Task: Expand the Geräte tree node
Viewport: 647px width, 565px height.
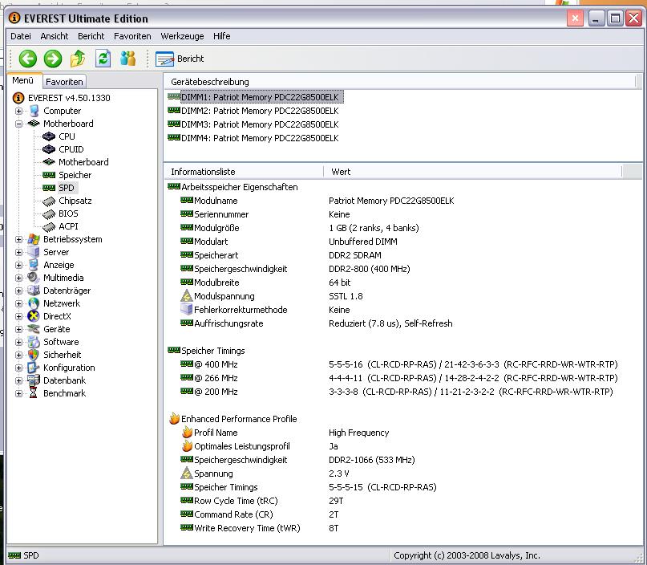Action: pyautogui.click(x=18, y=330)
